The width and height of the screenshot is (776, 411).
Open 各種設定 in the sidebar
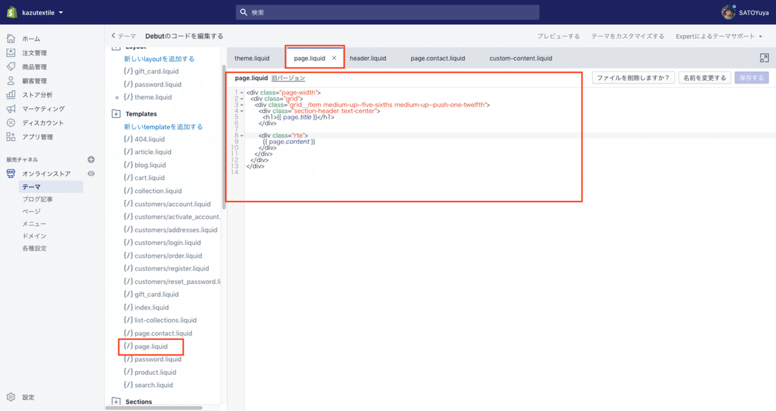coord(34,248)
